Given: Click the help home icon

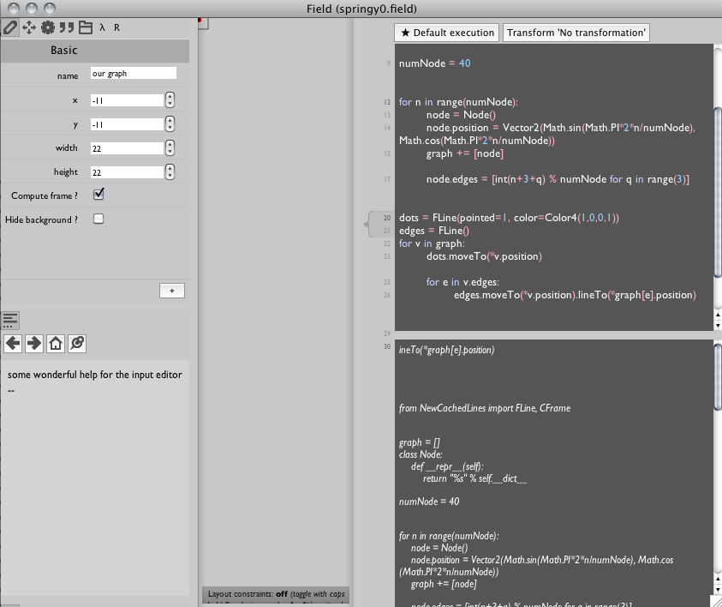Looking at the screenshot, I should coord(56,344).
